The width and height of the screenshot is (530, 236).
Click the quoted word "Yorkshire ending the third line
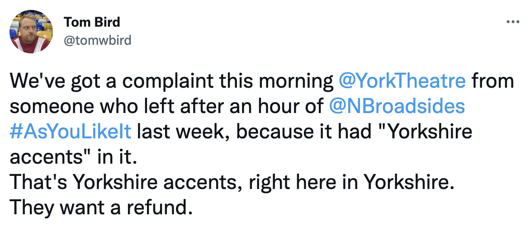pyautogui.click(x=426, y=132)
